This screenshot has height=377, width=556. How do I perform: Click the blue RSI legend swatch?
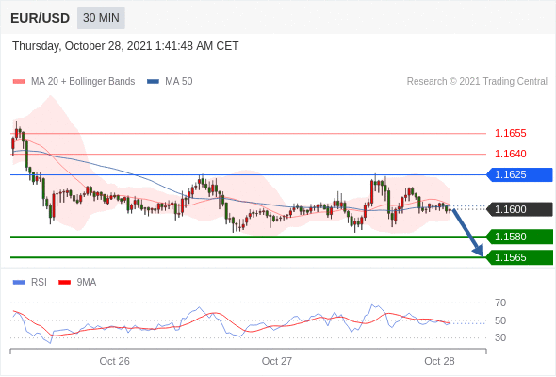click(x=19, y=283)
